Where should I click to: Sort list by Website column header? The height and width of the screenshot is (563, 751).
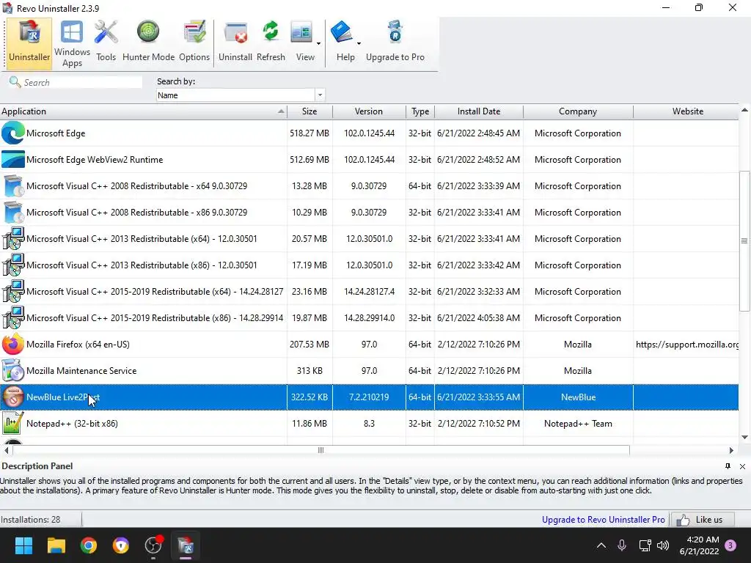(687, 111)
